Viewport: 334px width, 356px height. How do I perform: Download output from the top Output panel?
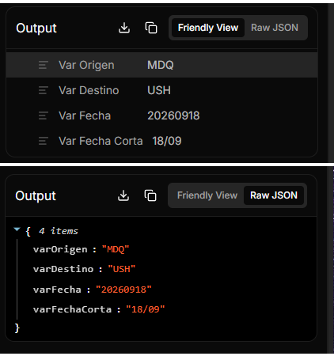click(124, 28)
